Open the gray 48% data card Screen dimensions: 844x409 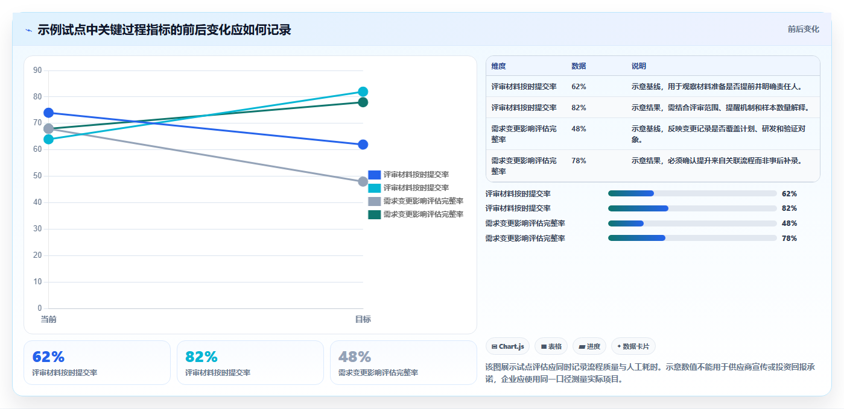(404, 363)
